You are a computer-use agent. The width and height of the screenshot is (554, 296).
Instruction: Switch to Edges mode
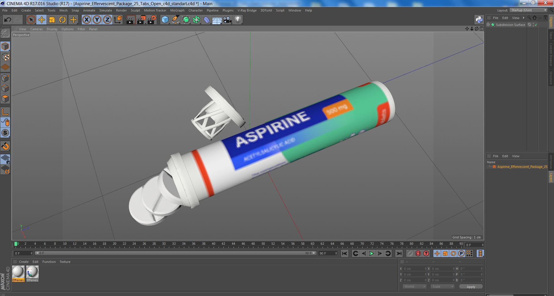click(5, 88)
